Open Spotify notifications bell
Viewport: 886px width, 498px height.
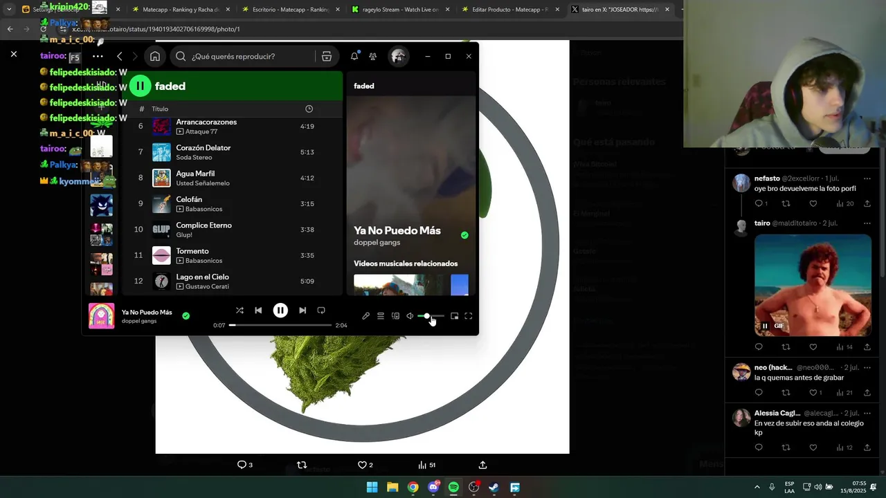(x=354, y=56)
